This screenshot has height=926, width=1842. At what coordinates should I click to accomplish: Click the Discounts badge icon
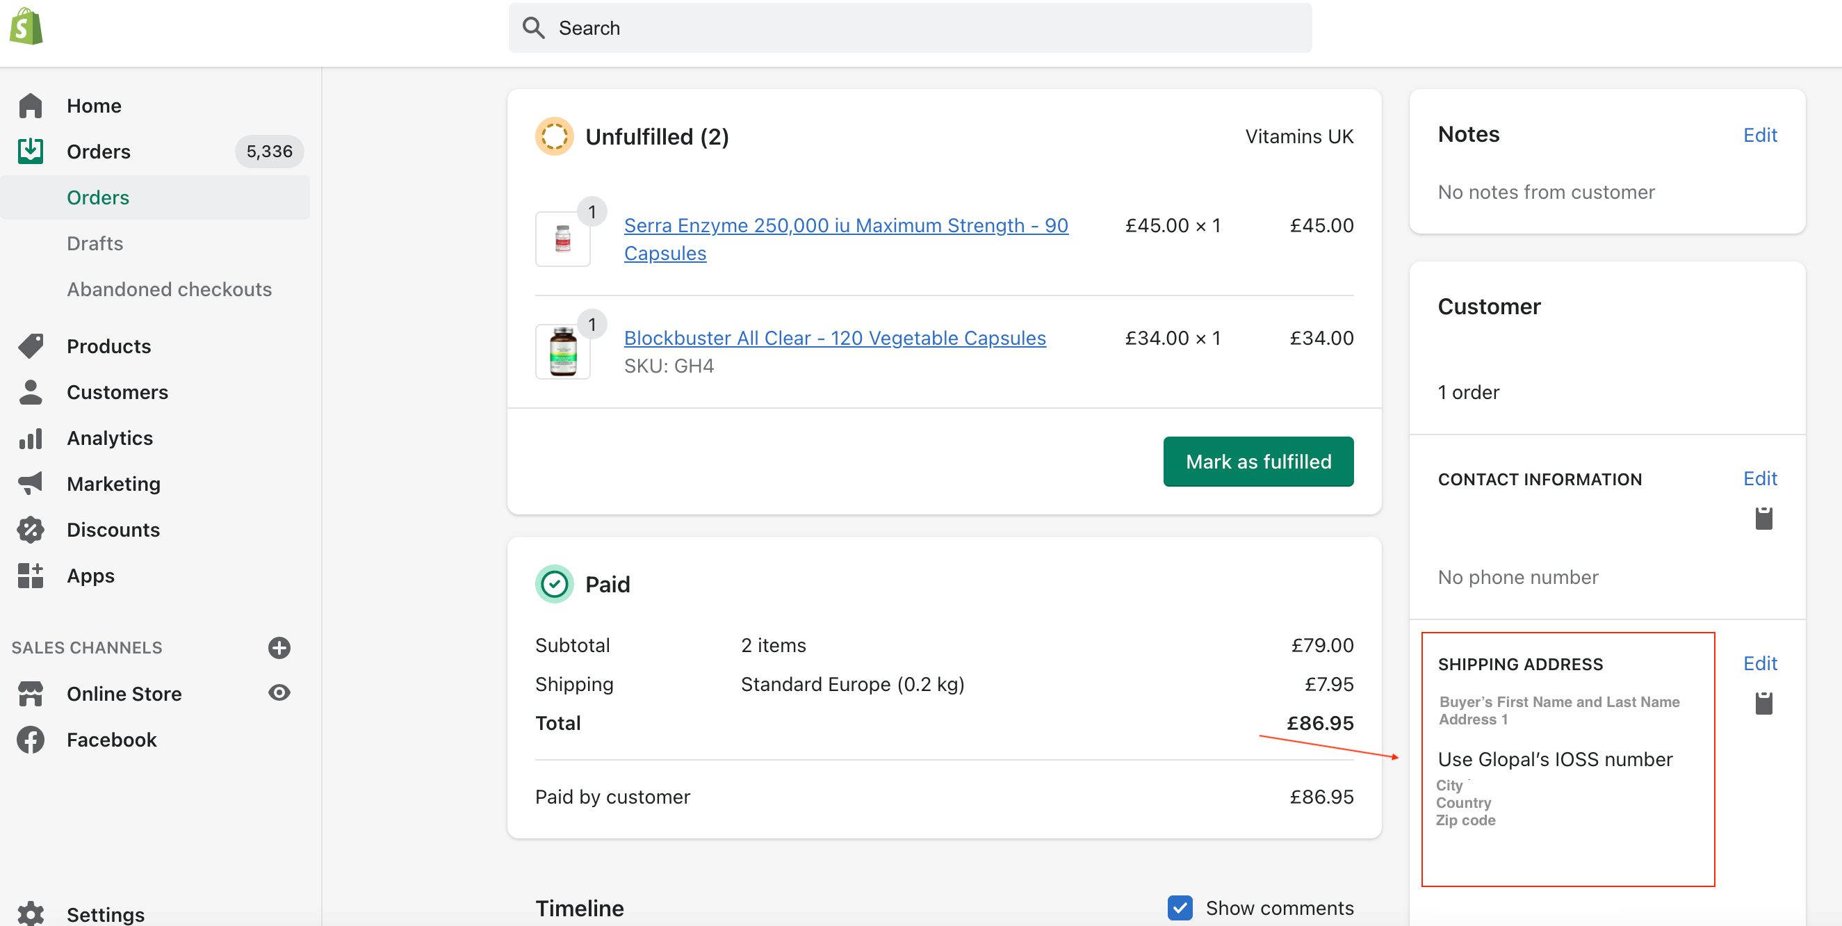pyautogui.click(x=31, y=530)
